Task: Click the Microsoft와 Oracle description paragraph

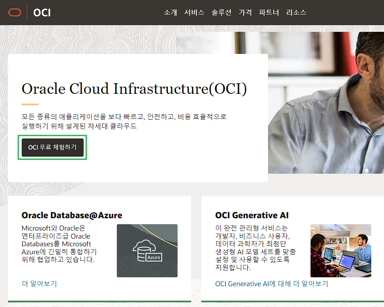Action: coord(59,244)
